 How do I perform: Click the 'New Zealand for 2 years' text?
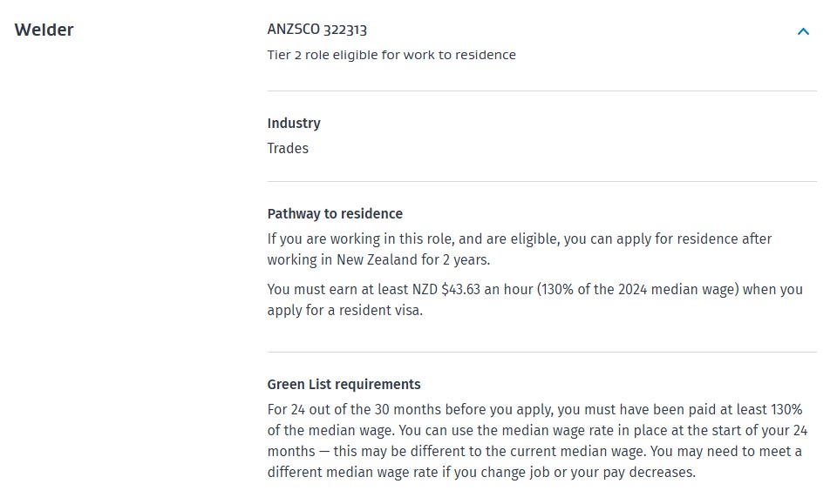point(412,259)
